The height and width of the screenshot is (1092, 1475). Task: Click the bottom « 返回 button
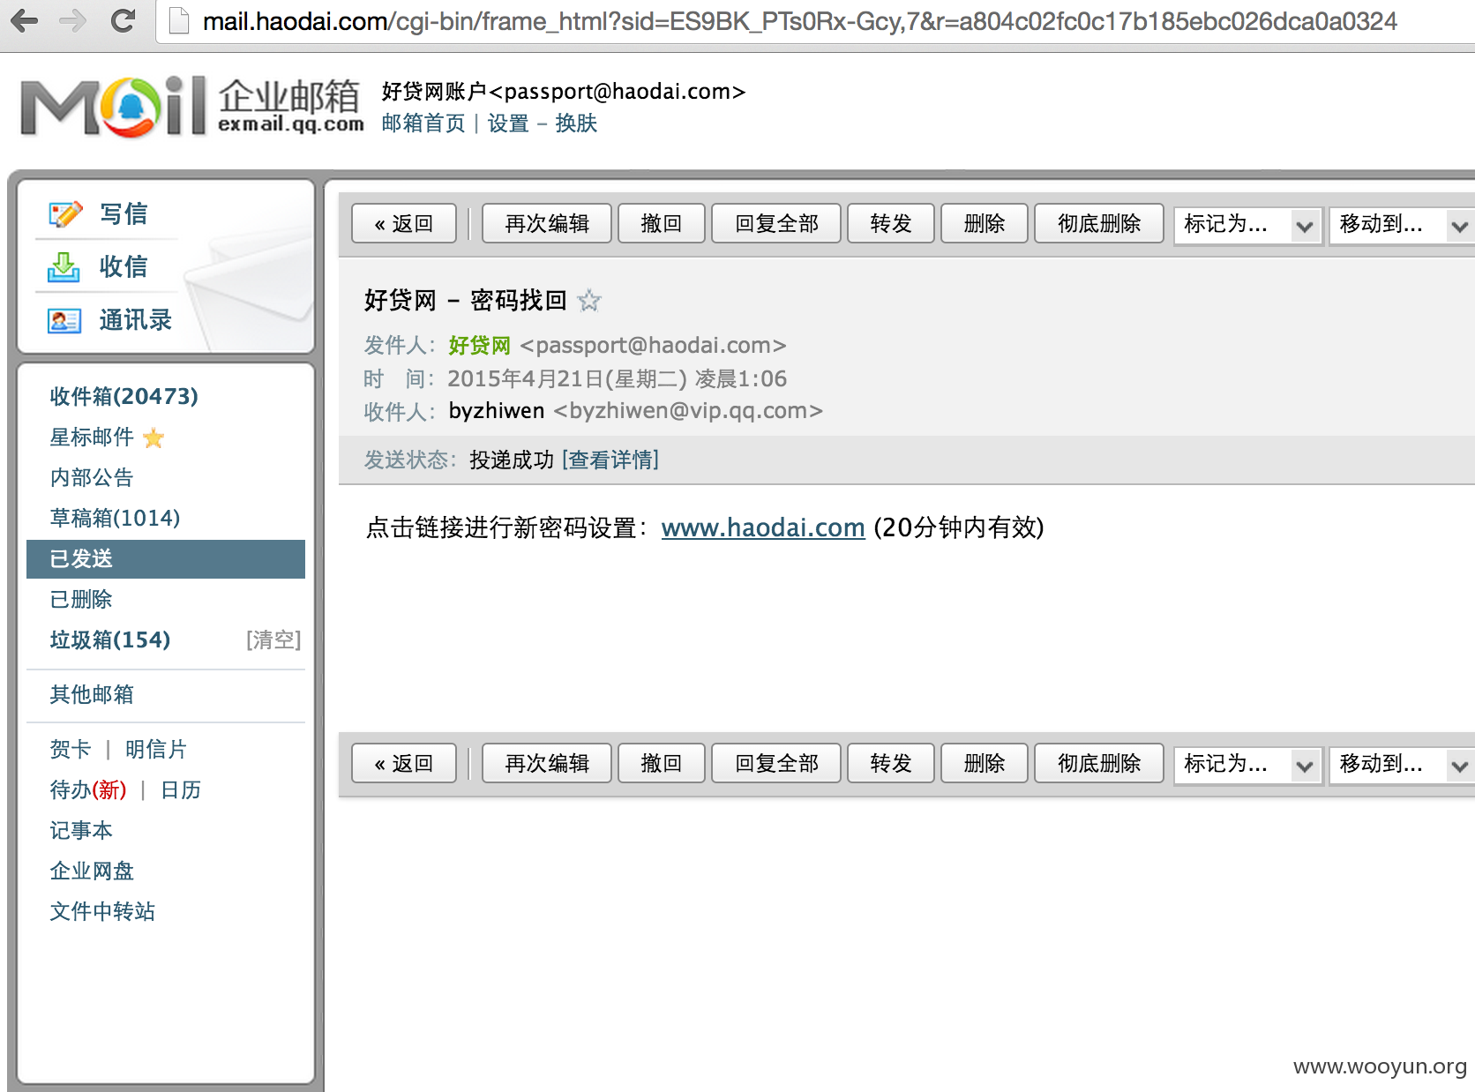404,764
